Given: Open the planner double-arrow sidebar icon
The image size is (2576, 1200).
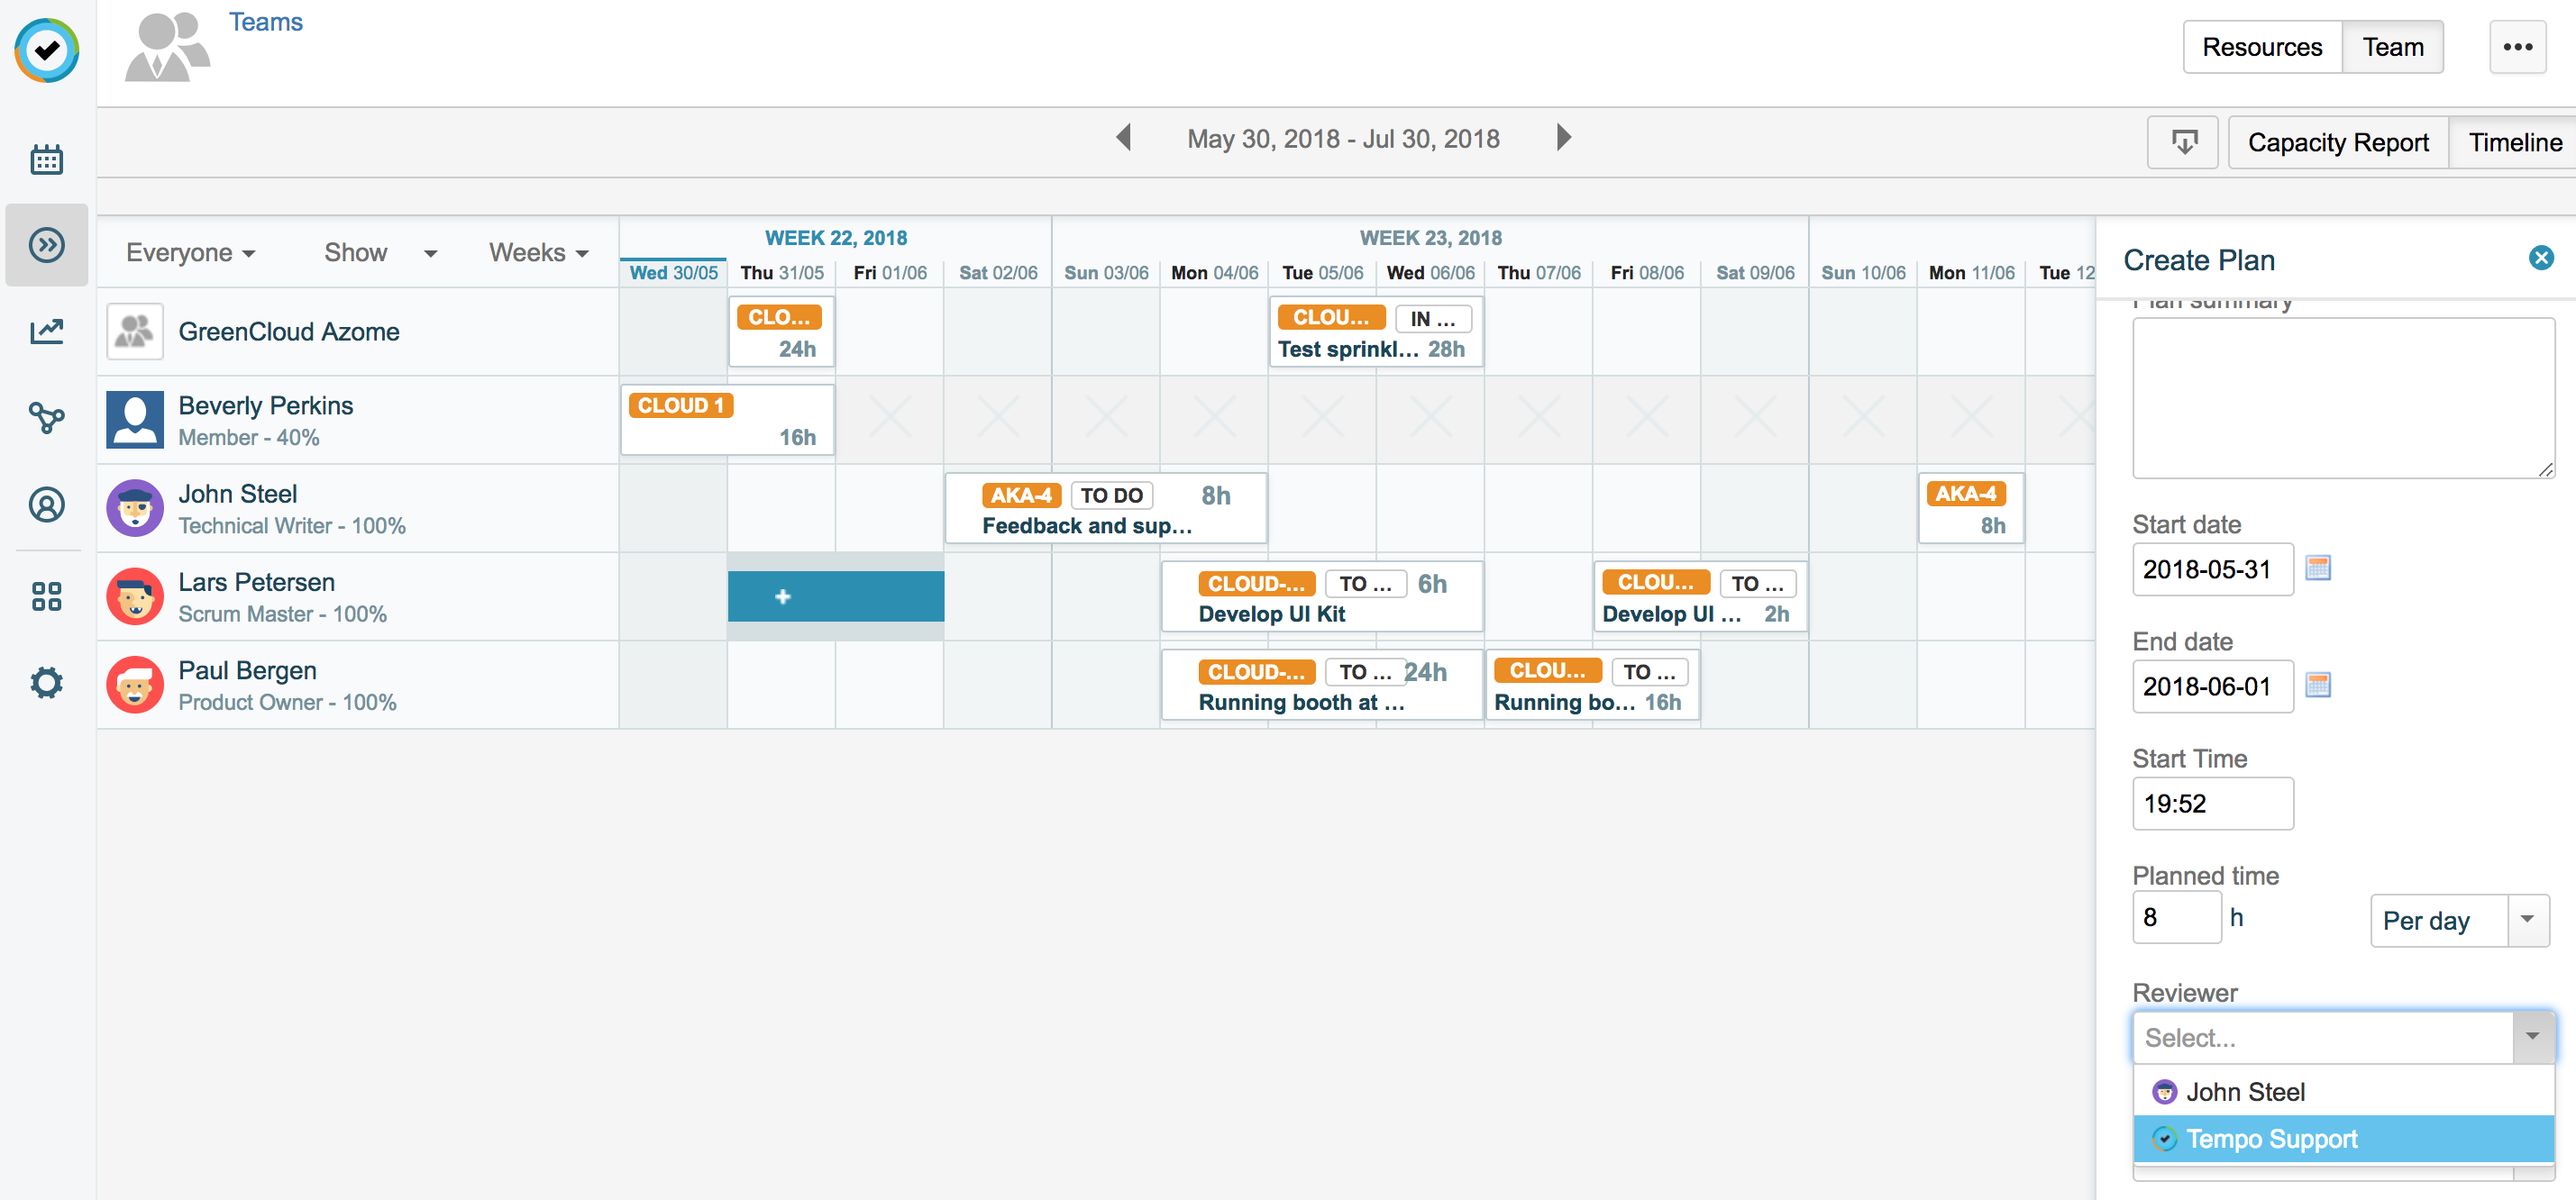Looking at the screenshot, I should tap(46, 245).
